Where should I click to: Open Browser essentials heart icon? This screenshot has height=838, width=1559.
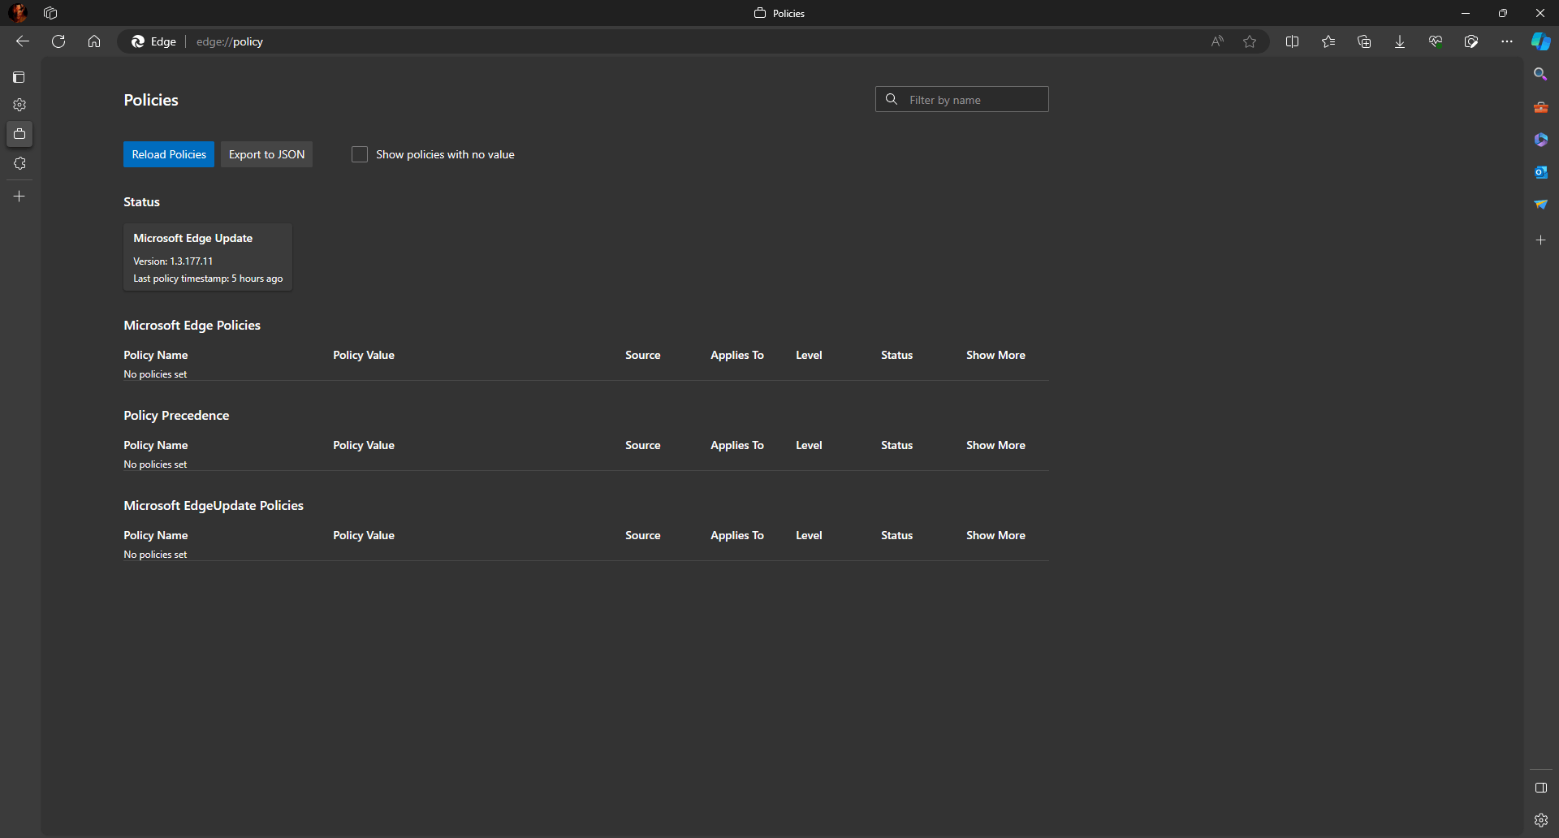click(1436, 41)
